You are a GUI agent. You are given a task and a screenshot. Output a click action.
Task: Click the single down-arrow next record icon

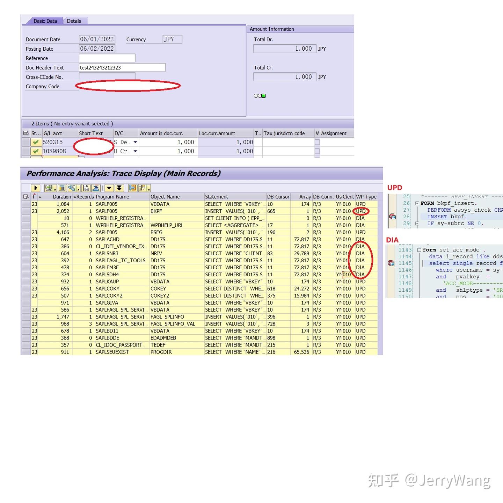109,188
